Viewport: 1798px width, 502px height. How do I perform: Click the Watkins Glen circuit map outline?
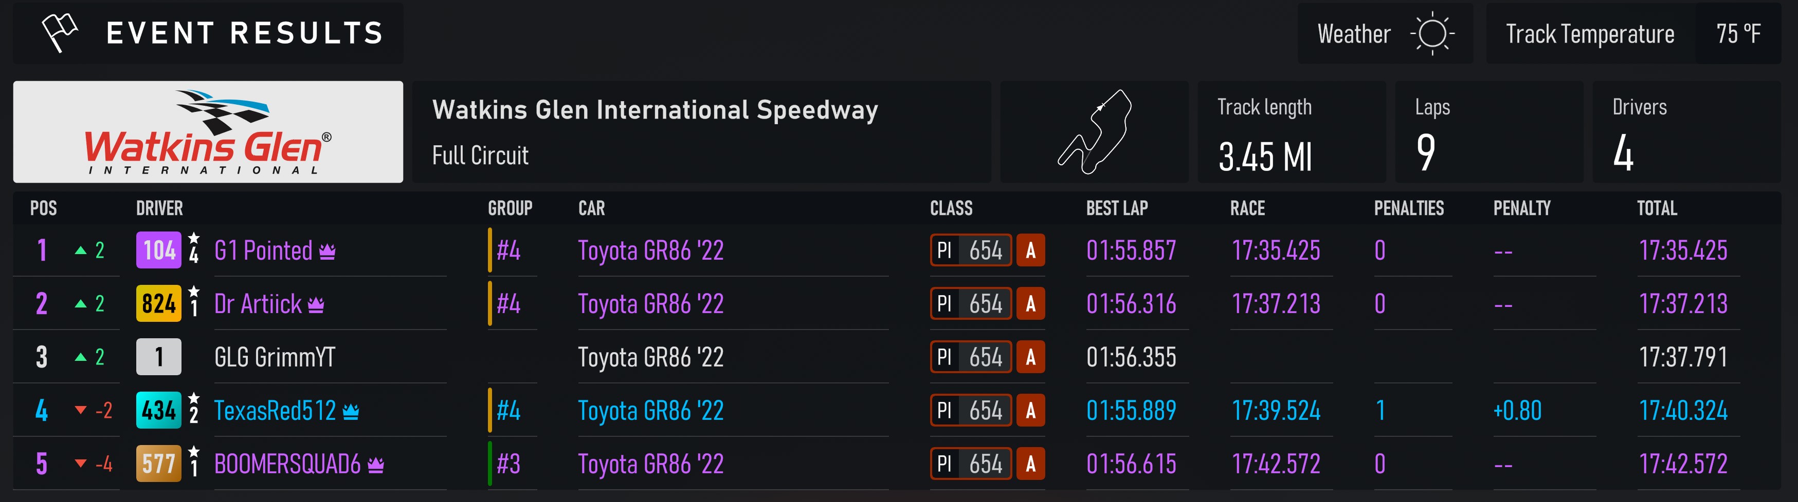[x=1095, y=132]
